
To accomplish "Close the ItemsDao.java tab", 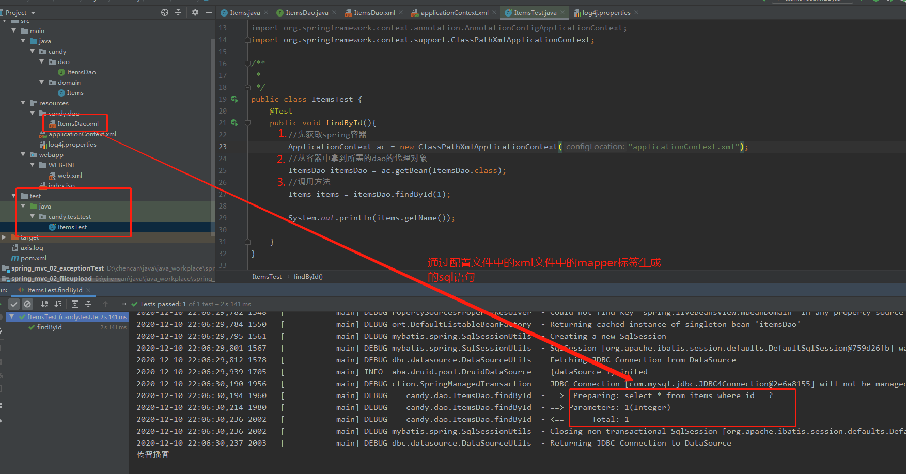I will (x=334, y=12).
